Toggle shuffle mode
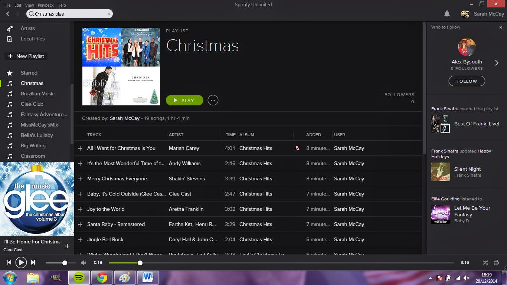 [x=485, y=262]
